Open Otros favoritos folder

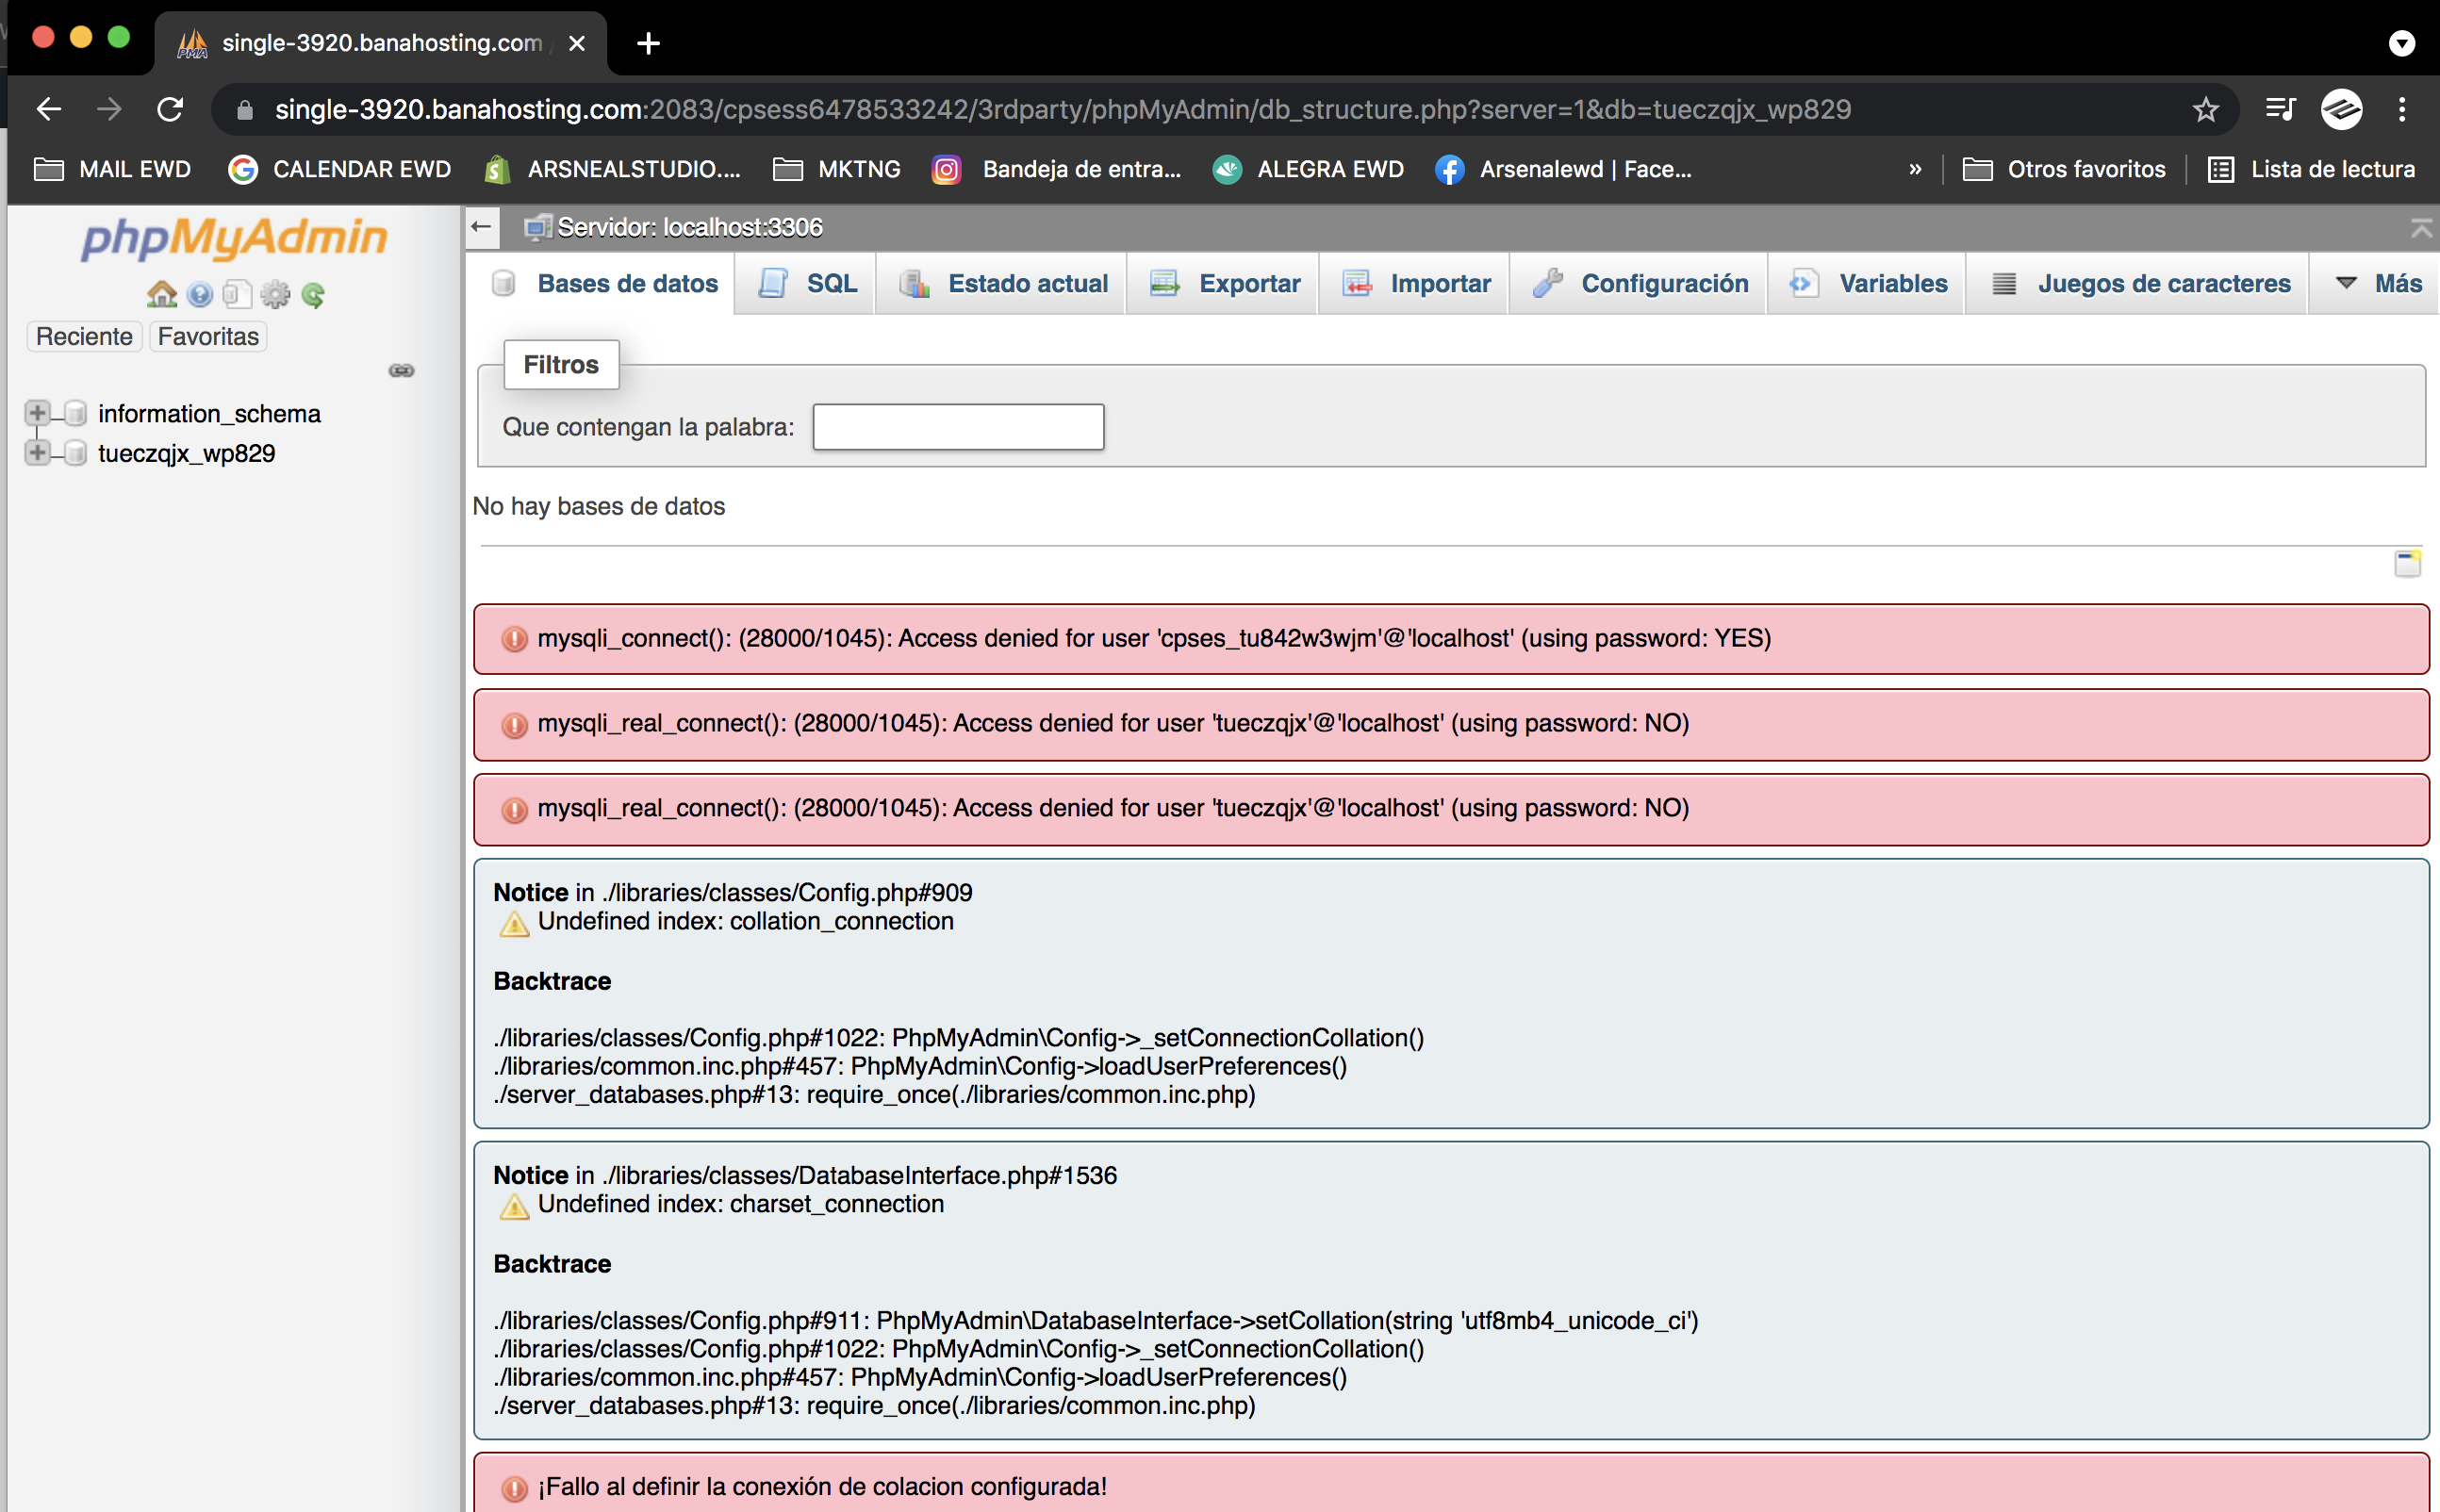pyautogui.click(x=2065, y=169)
